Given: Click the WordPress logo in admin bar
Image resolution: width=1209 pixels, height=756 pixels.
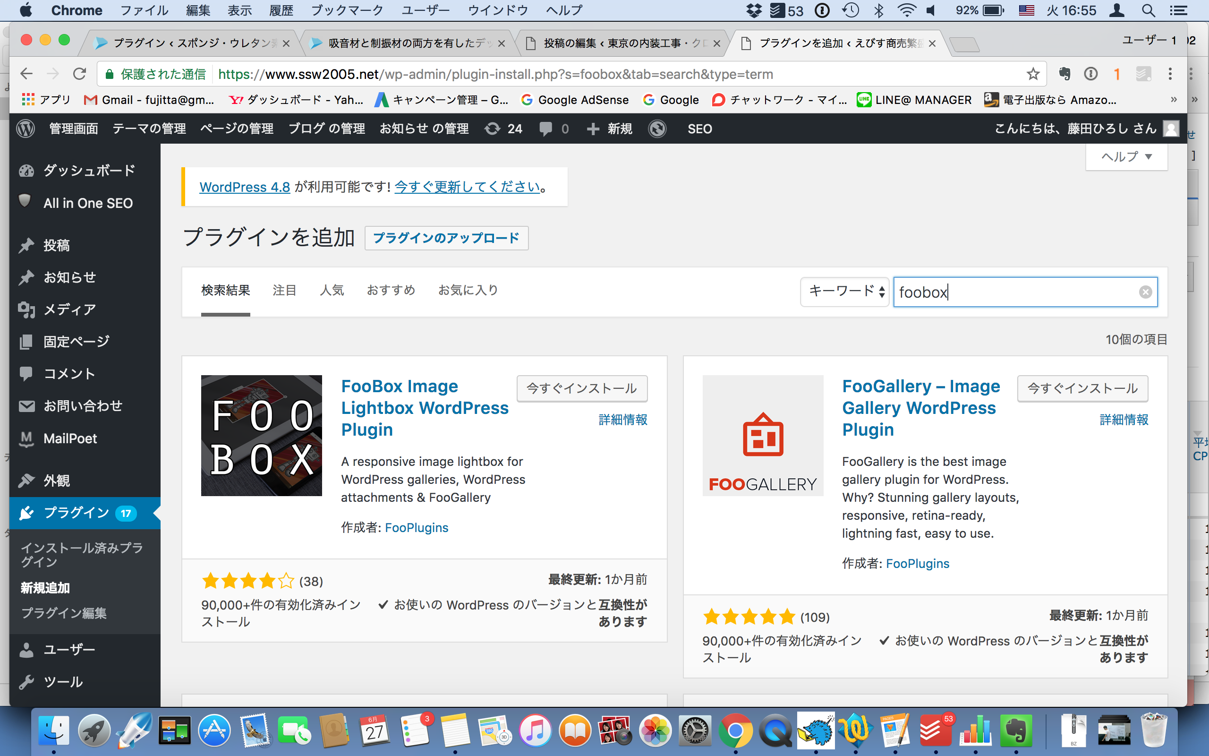Looking at the screenshot, I should tap(26, 129).
